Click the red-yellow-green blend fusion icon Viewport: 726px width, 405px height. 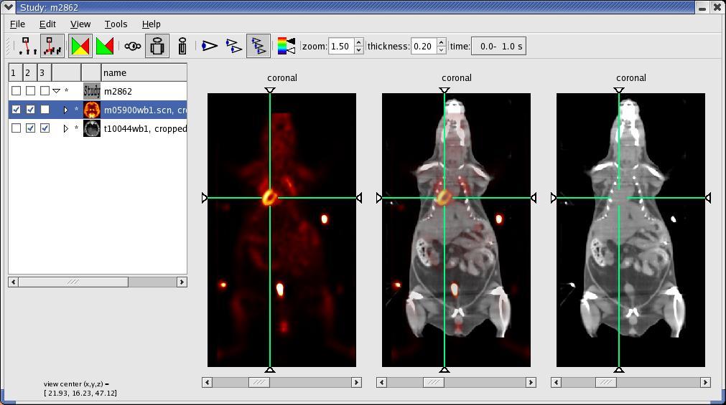tap(80, 47)
